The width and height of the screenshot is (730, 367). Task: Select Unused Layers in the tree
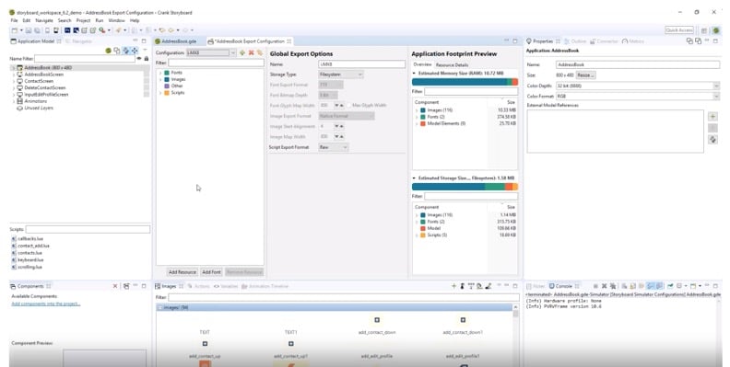(x=39, y=109)
